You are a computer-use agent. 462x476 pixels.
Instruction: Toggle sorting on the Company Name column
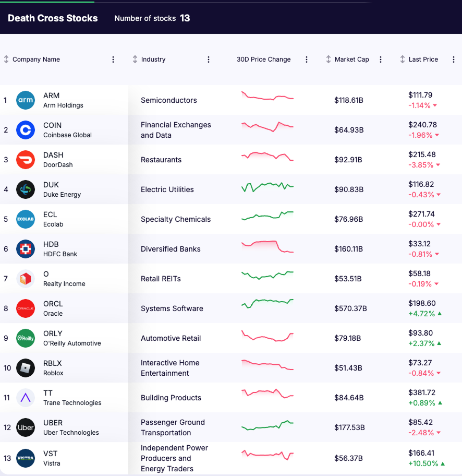point(5,59)
